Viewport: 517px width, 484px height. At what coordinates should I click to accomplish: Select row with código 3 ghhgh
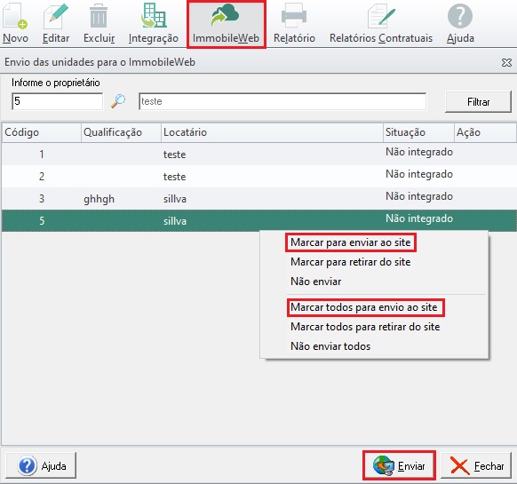point(258,199)
